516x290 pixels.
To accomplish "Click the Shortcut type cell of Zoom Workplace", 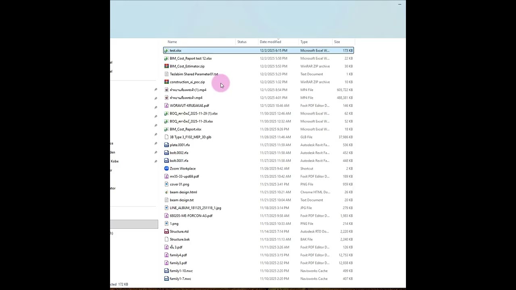I will [x=307, y=168].
